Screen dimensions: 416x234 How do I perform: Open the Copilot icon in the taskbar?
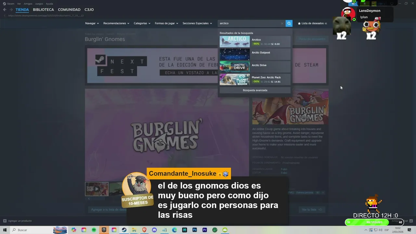coord(74,230)
